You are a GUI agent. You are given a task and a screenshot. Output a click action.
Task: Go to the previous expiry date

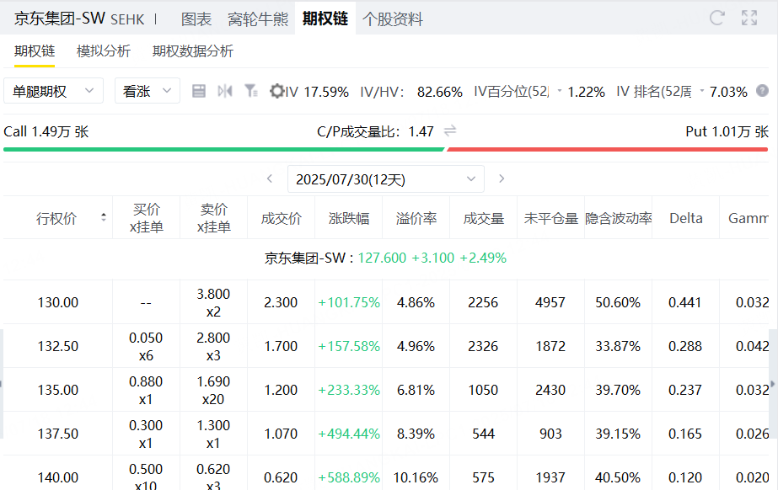click(x=270, y=178)
